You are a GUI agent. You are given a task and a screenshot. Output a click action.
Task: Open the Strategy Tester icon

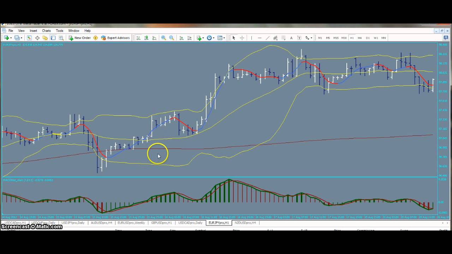click(61, 38)
